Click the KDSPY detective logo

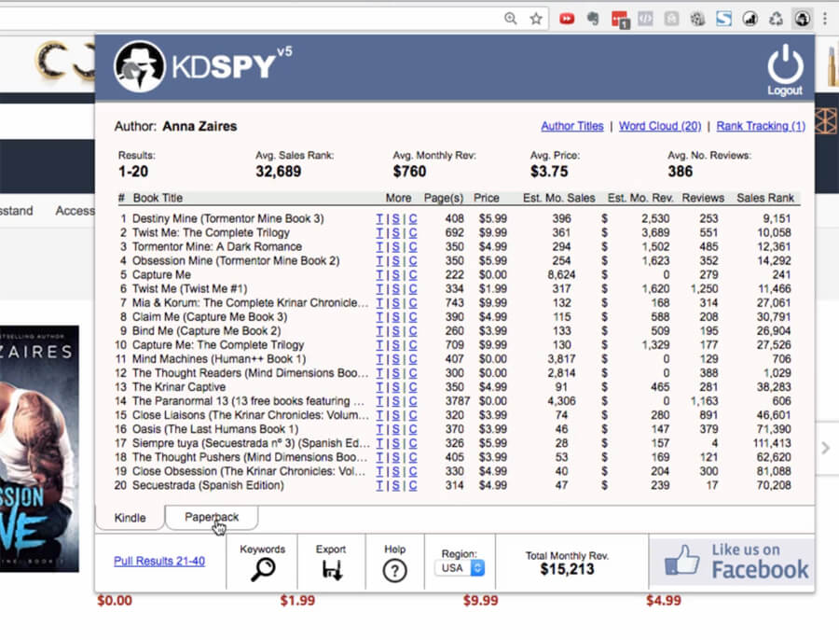pyautogui.click(x=140, y=66)
